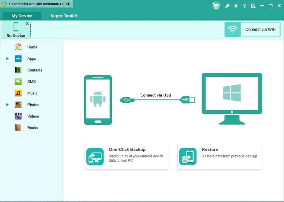Image resolution: width=284 pixels, height=202 pixels.
Task: Click the key registration icon
Action: (x=227, y=6)
